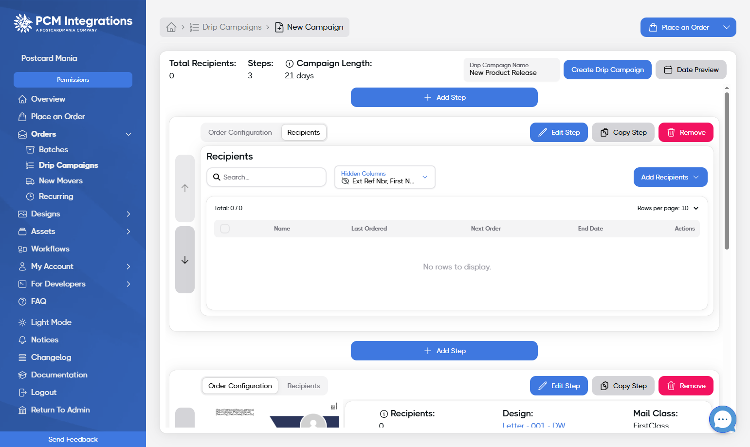Screen dimensions: 750x447
Task: Sort by Name column header
Action: coord(282,229)
